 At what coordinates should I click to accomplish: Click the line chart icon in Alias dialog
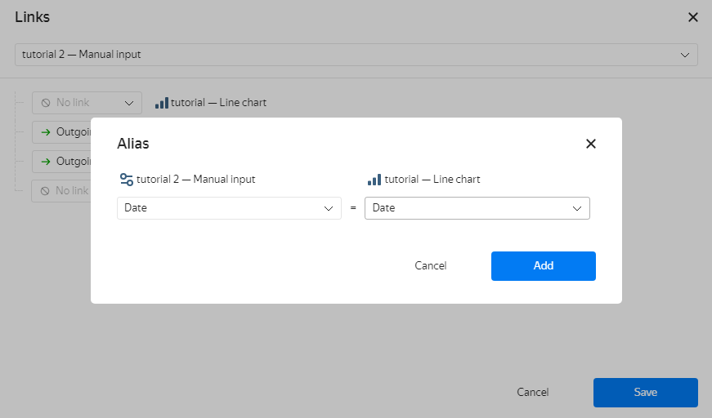(x=374, y=180)
